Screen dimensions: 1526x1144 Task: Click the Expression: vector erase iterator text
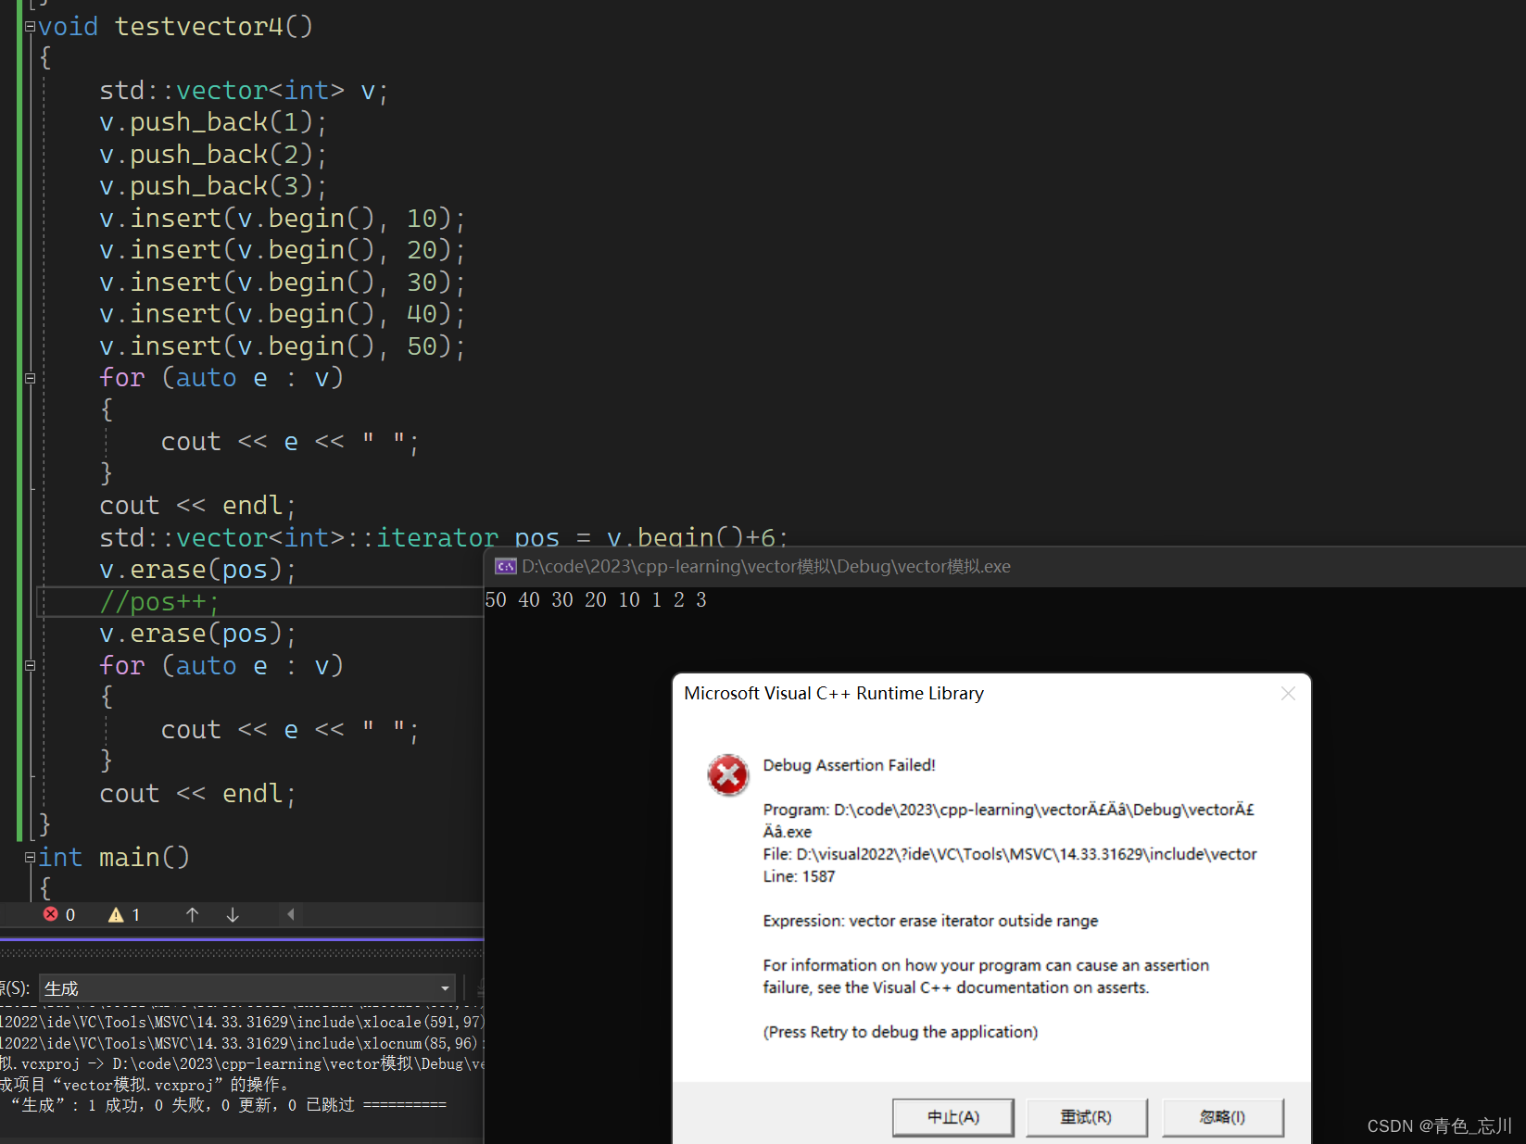coord(930,921)
